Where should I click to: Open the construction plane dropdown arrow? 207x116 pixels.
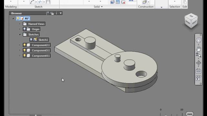[x=148, y=2]
